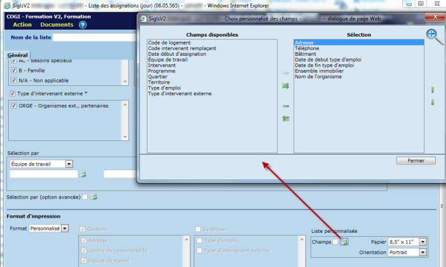Open the Format Personnalisé dropdown

64,229
